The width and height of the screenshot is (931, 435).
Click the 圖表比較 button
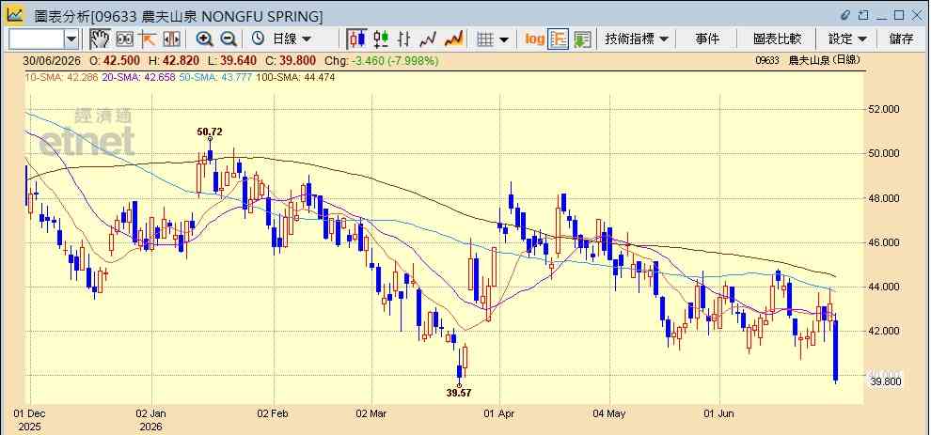(777, 39)
